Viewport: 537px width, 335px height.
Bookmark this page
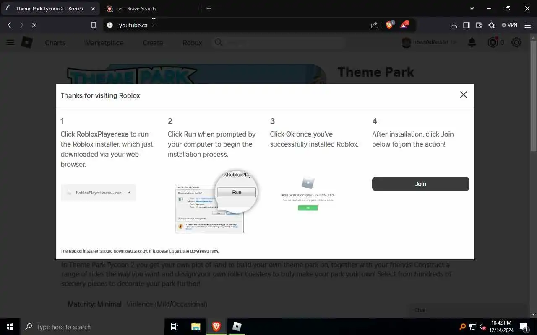[94, 25]
